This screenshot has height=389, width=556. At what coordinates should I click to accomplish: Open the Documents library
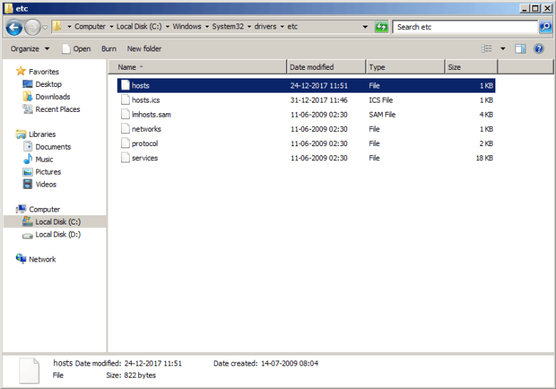coord(53,147)
